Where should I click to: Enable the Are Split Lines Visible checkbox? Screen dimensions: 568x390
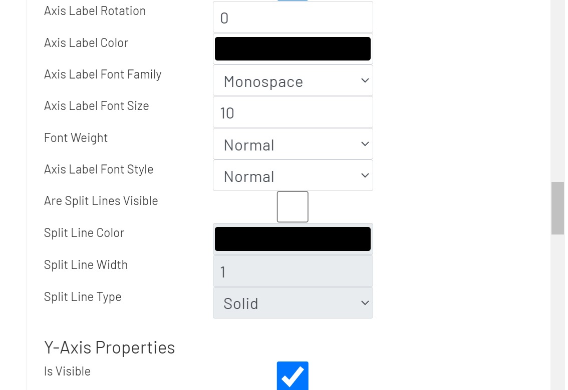(292, 206)
